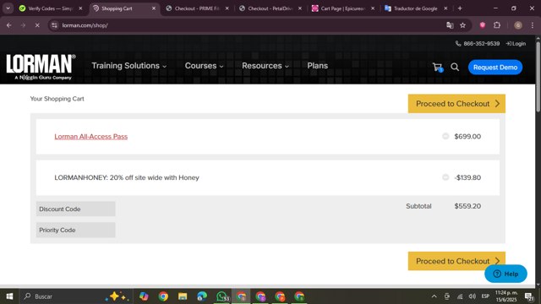Expand the Resources menu

(x=265, y=66)
